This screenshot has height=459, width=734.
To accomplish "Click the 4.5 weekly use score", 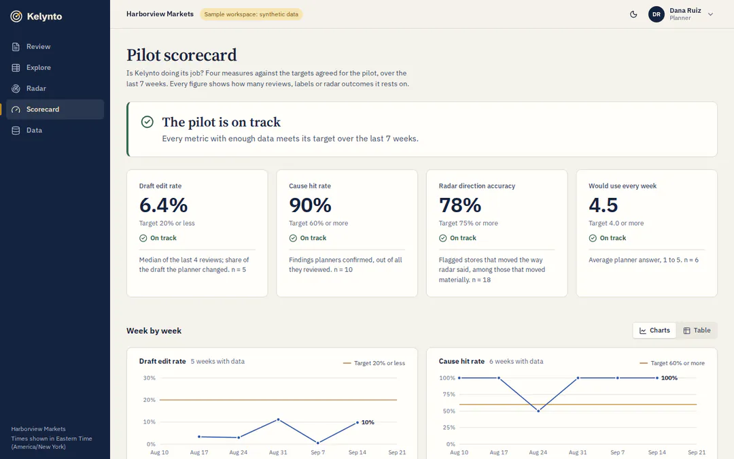I will click(x=603, y=205).
